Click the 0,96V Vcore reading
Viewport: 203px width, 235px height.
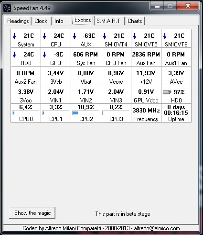[x=116, y=73]
